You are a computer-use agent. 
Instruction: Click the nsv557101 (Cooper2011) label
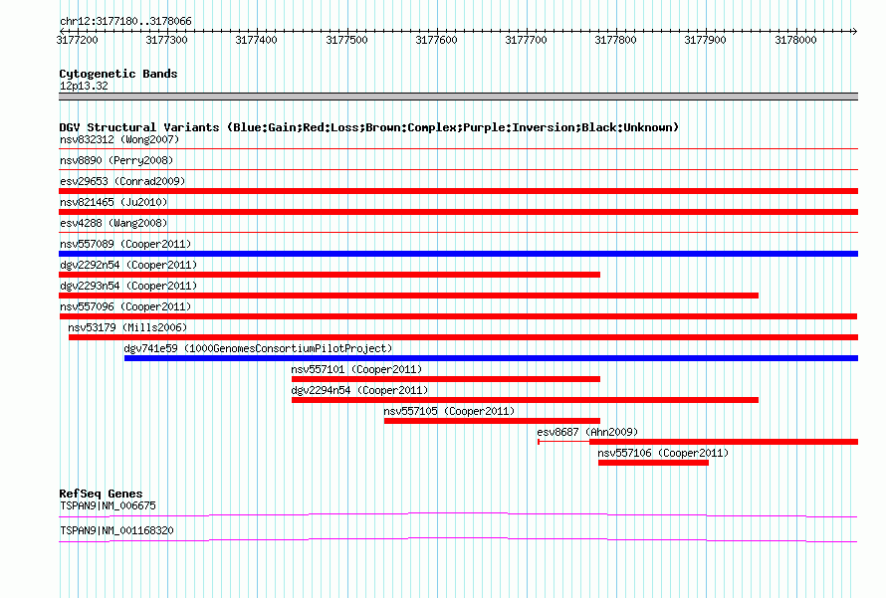(356, 369)
